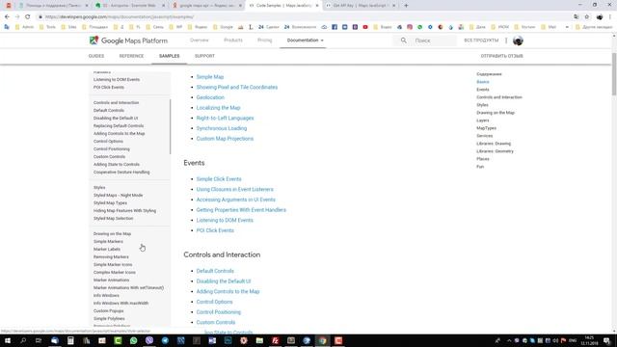Open WhatsApp from the taskbar
This screenshot has width=617, height=347.
(x=133, y=340)
